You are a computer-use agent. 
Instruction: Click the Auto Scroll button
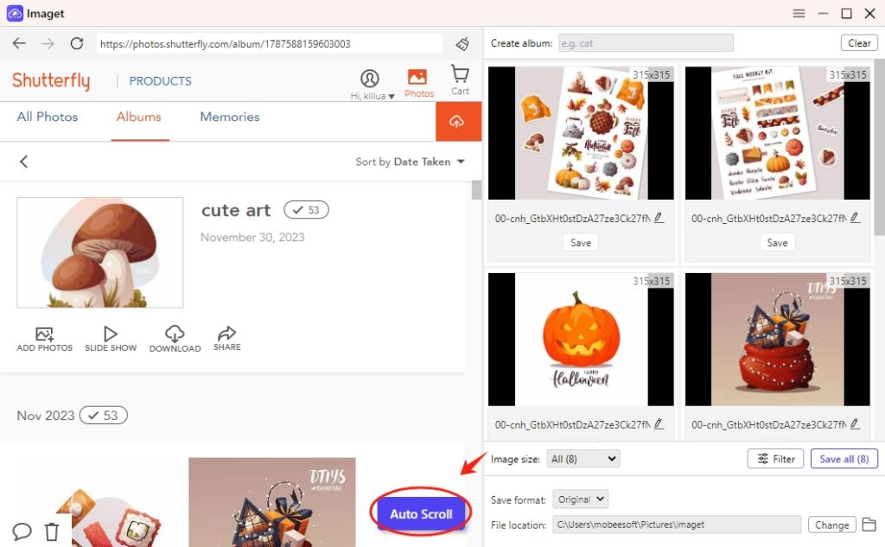[421, 512]
